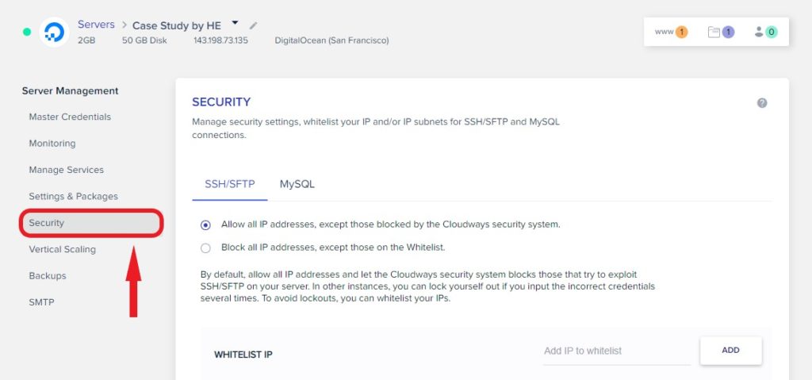This screenshot has height=380, width=812.
Task: Click the ADD whitelist button
Action: pyautogui.click(x=730, y=351)
